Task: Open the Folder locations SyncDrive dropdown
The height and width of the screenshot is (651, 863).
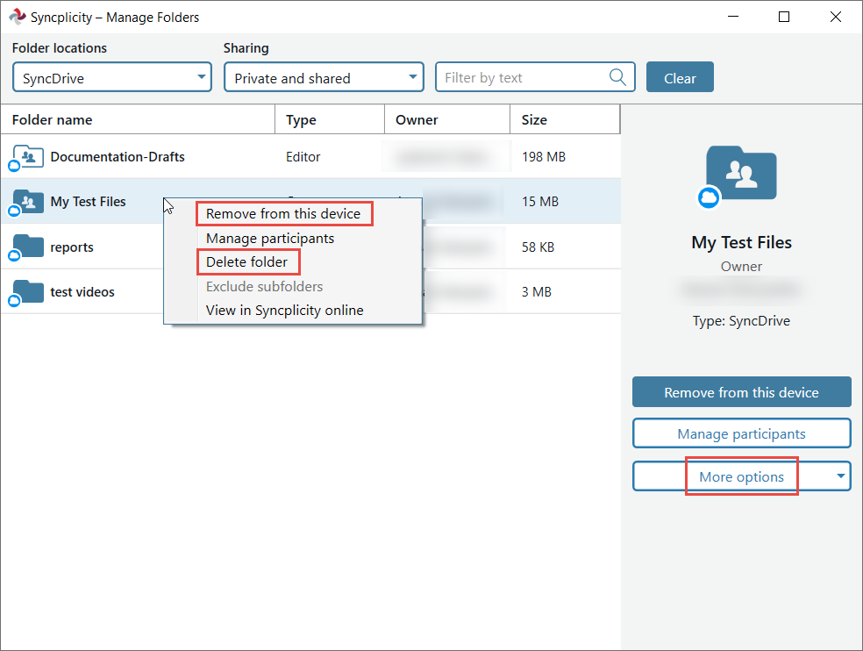Action: (112, 77)
